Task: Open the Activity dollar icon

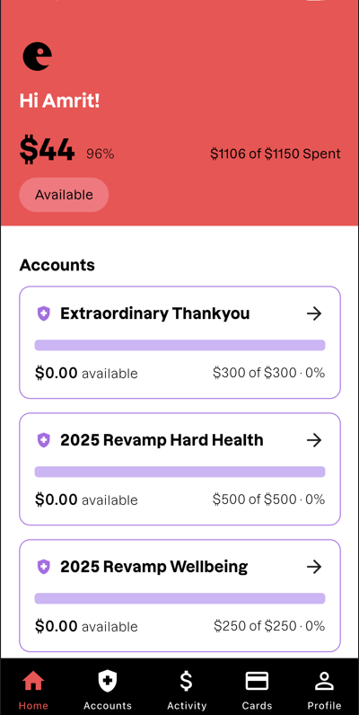Action: point(187,682)
